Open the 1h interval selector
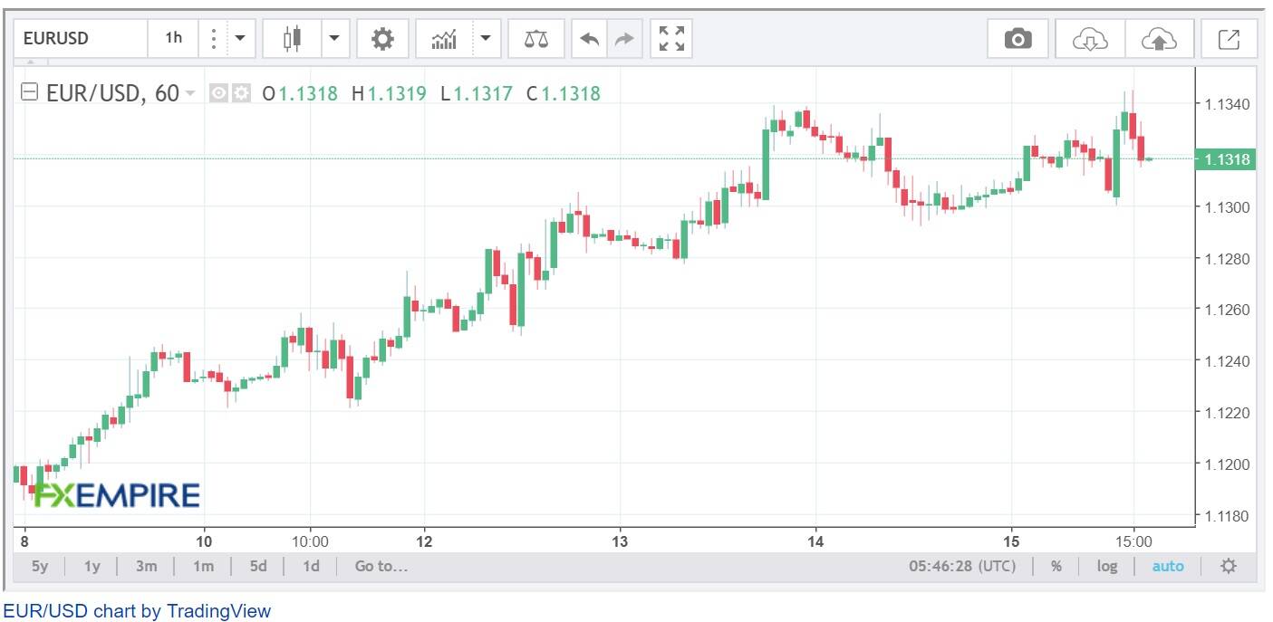Image resolution: width=1273 pixels, height=622 pixels. 173,38
